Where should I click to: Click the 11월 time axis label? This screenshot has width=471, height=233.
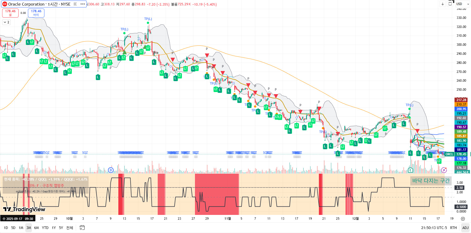228,219
